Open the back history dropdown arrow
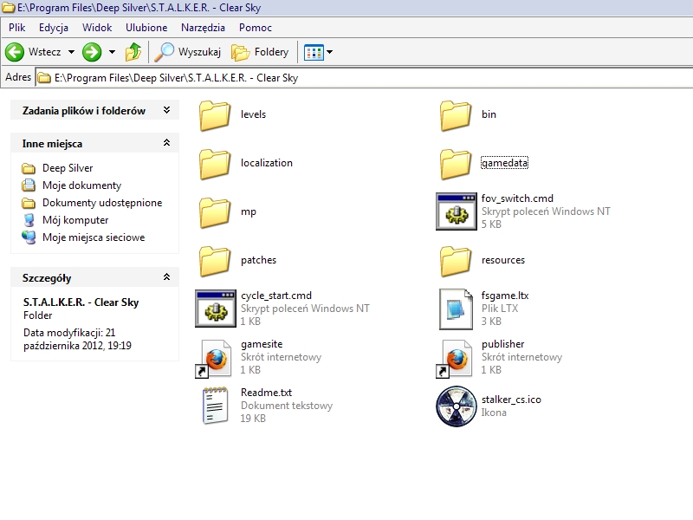This screenshot has width=693, height=520. [x=71, y=52]
